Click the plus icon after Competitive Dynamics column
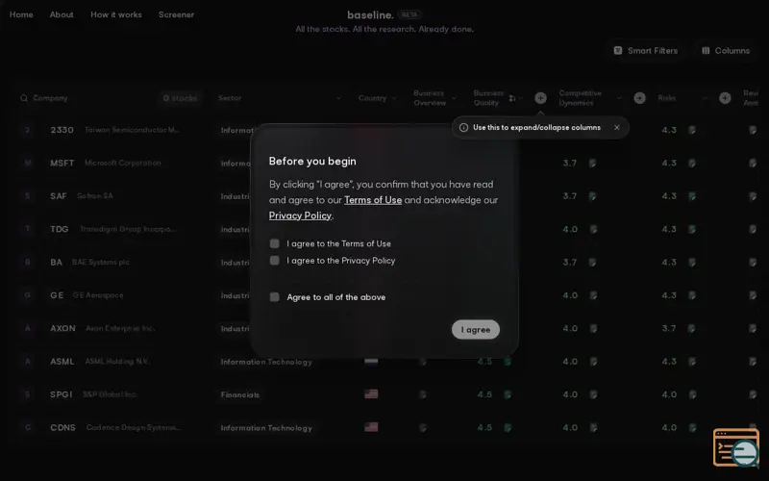The height and width of the screenshot is (481, 769). (x=639, y=98)
